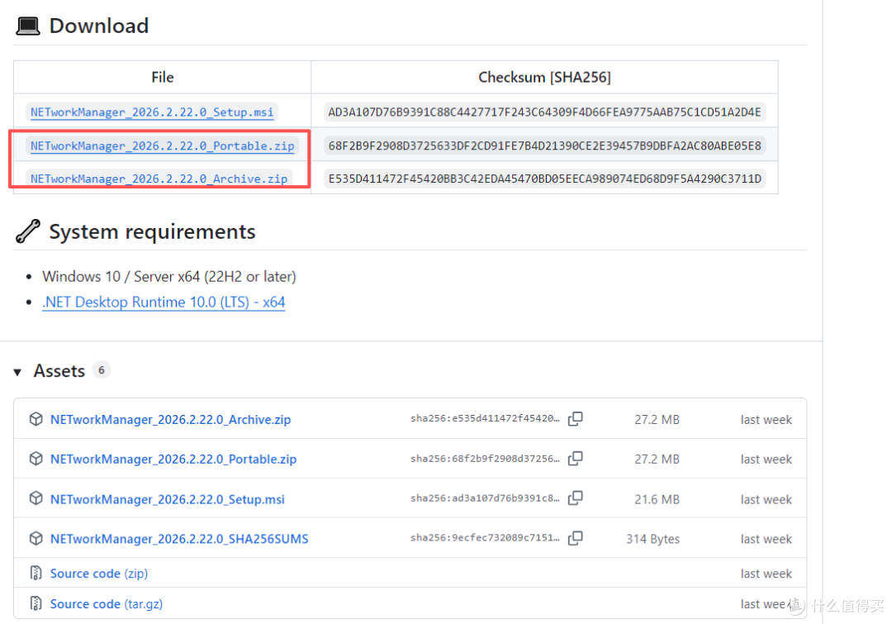Click the 'Download' section heading
Viewport: 892px width, 624px height.
(99, 26)
